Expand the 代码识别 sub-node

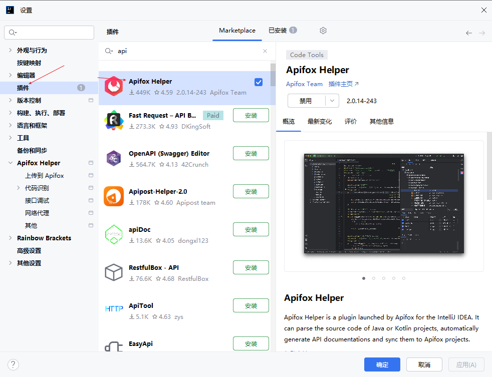coord(18,188)
